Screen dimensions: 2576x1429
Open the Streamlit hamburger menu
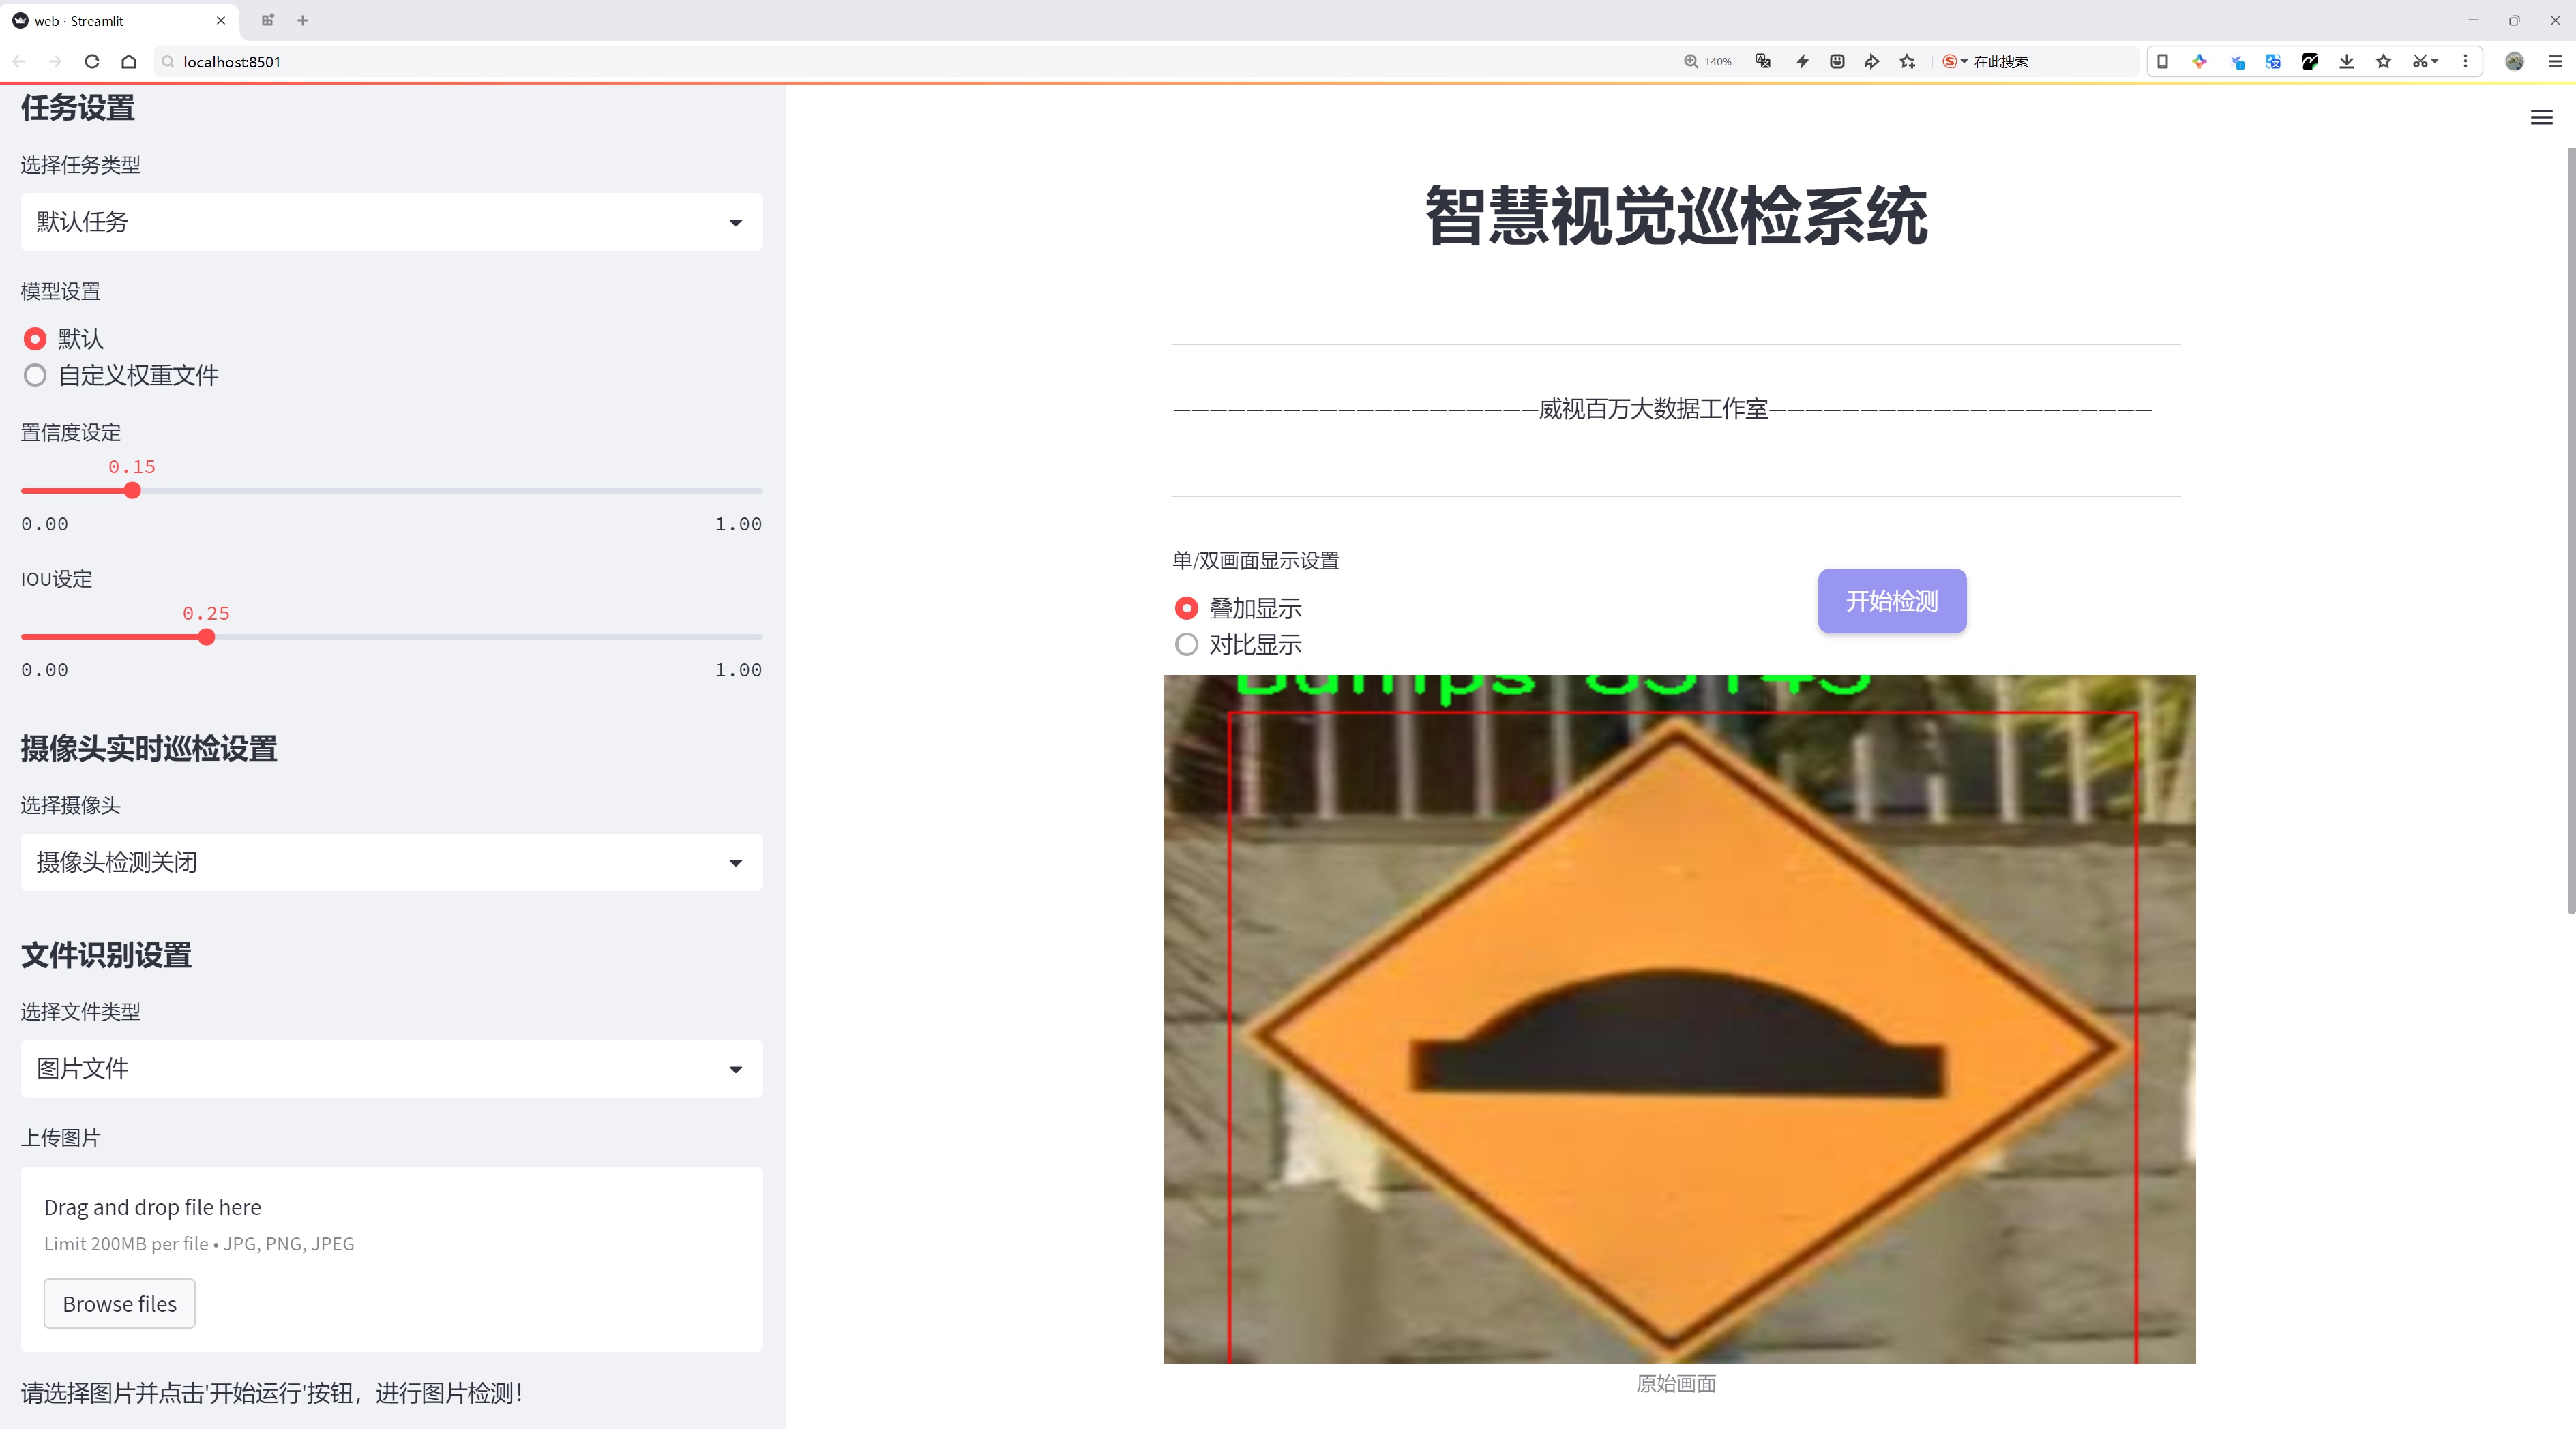coord(2541,118)
